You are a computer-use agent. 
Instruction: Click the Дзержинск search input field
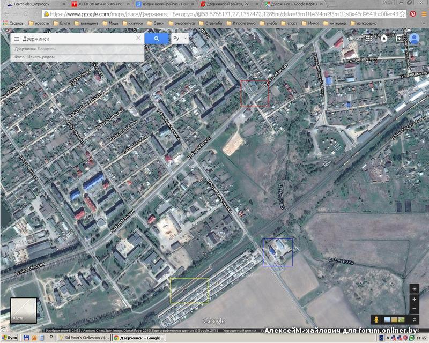tap(78, 39)
